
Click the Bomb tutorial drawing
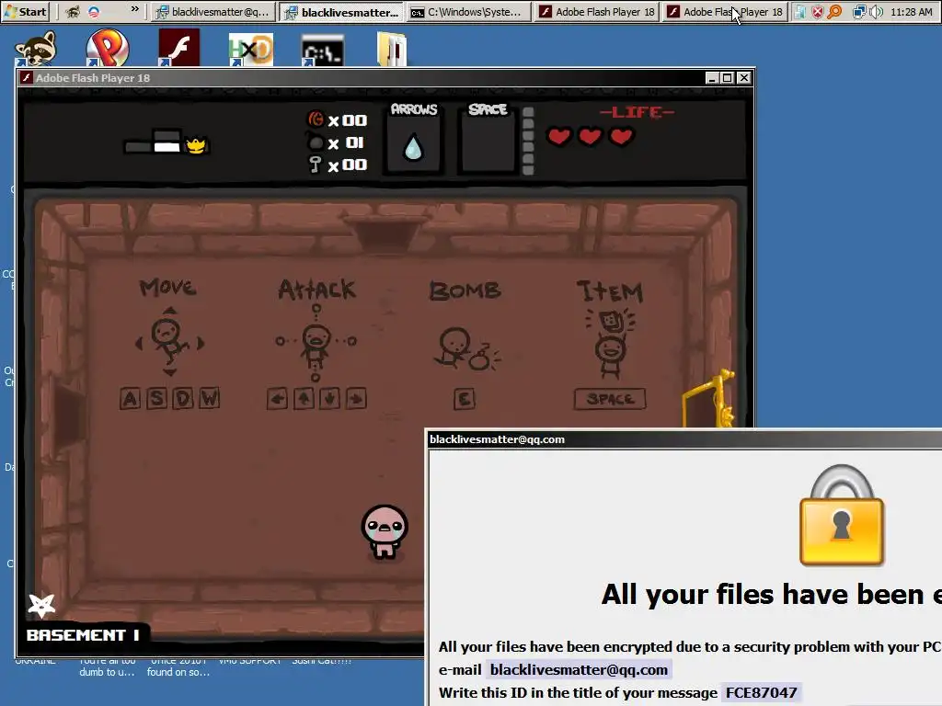pyautogui.click(x=466, y=348)
